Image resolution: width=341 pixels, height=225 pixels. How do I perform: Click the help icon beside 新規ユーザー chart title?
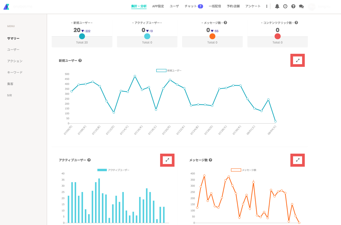click(x=80, y=60)
